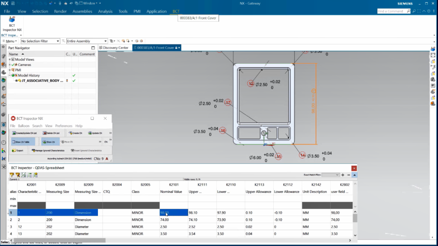Select balloon 14 in the drawing

[302, 155]
